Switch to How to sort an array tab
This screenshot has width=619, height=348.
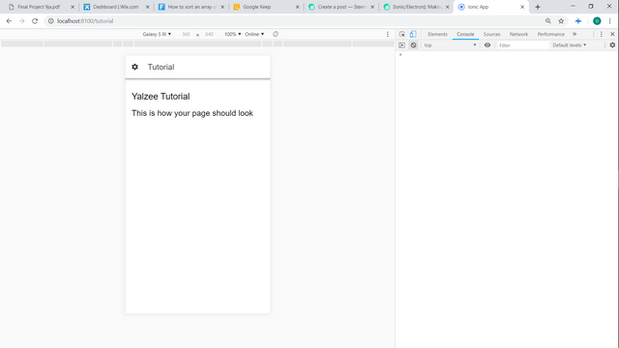coord(192,7)
